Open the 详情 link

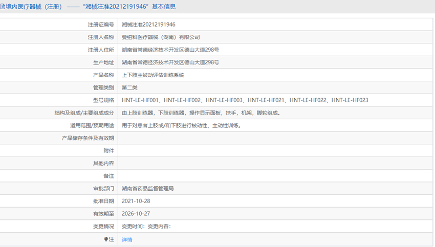pyautogui.click(x=127, y=239)
